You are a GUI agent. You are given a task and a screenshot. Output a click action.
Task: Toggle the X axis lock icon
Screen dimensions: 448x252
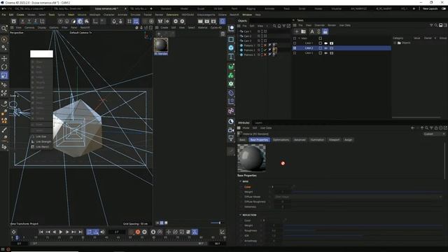tap(22, 21)
